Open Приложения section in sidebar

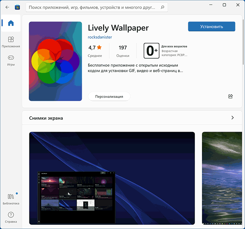(11, 42)
